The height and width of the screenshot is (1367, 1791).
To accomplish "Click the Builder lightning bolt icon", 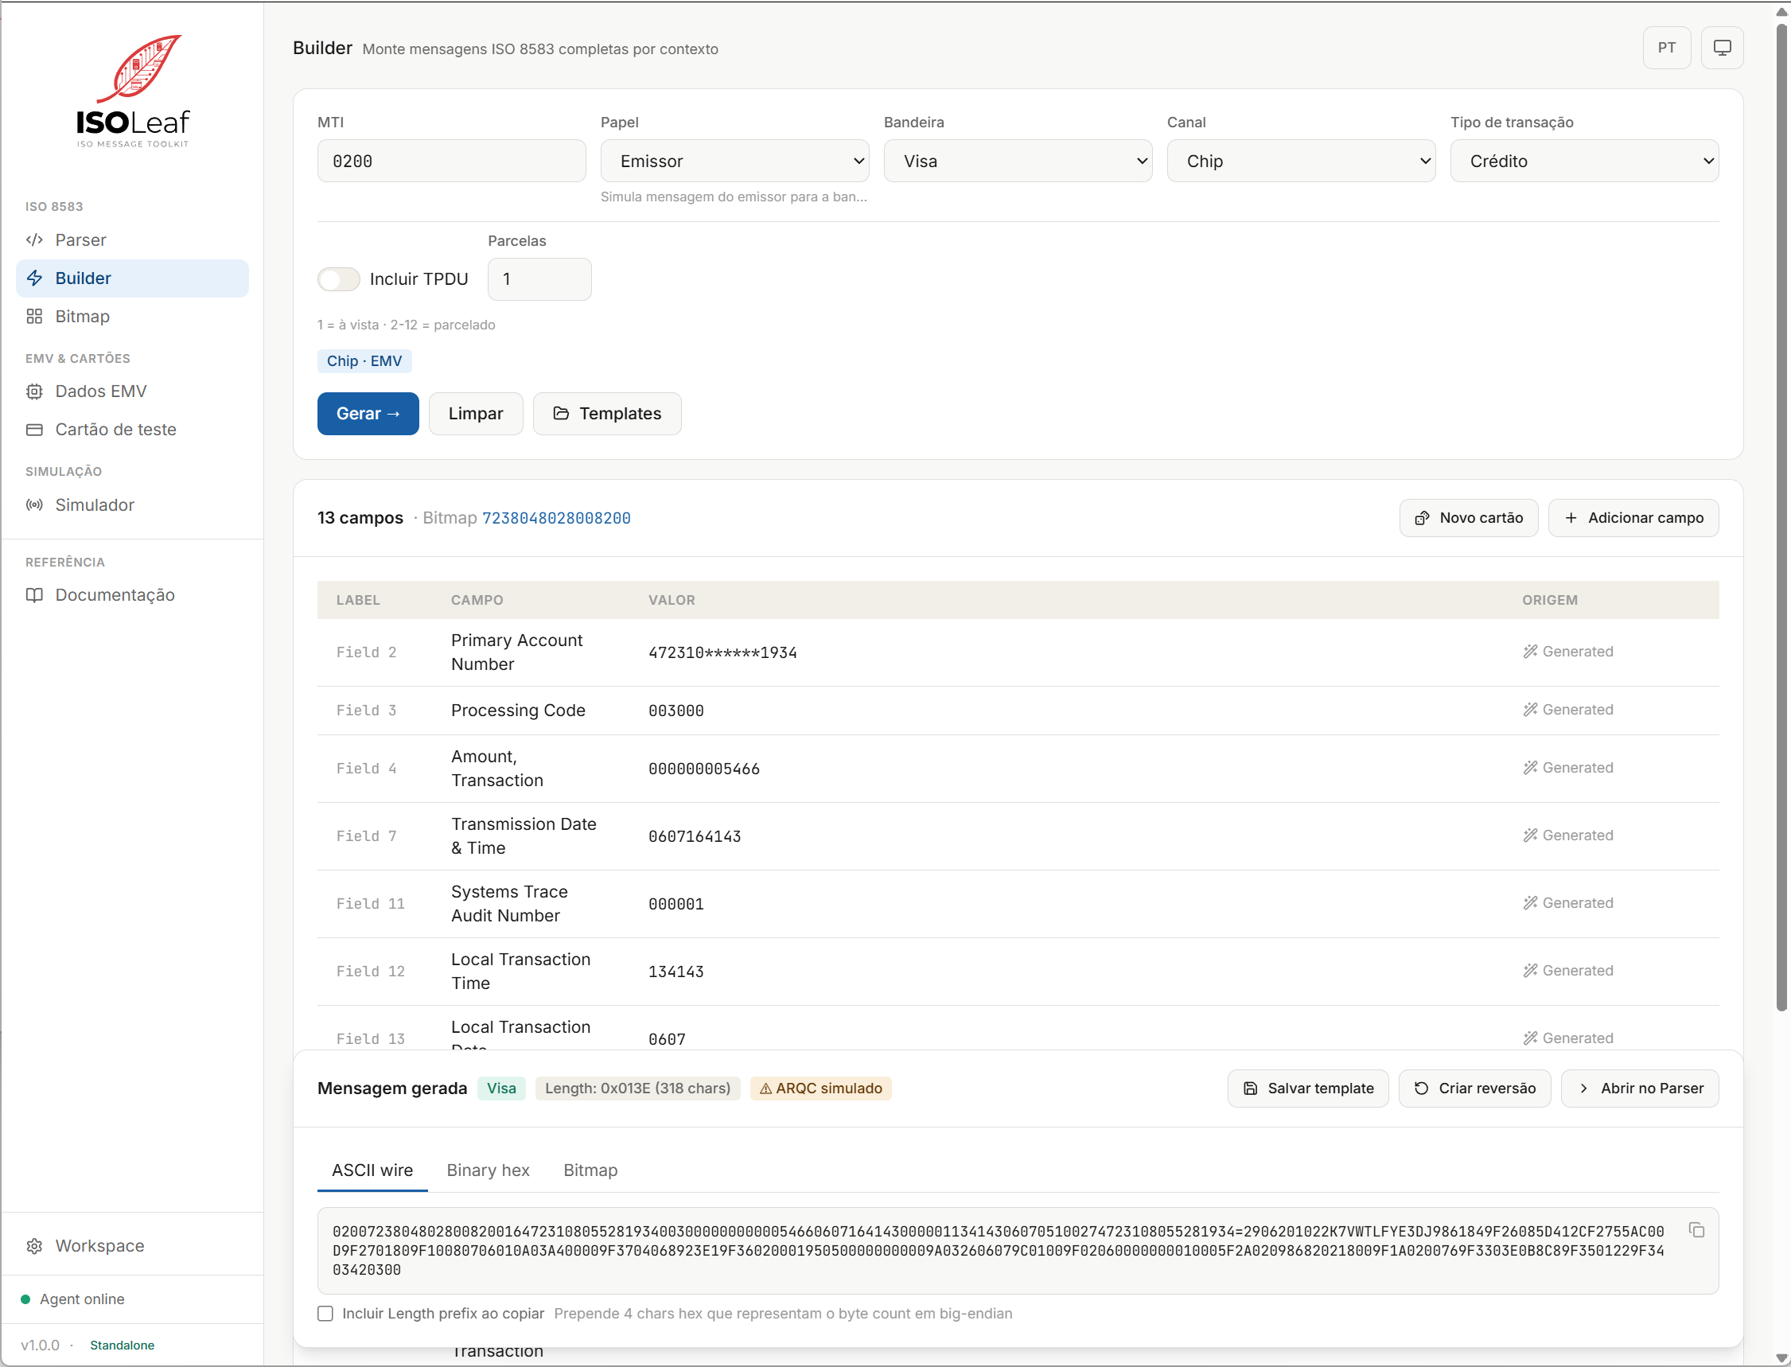I will (34, 278).
